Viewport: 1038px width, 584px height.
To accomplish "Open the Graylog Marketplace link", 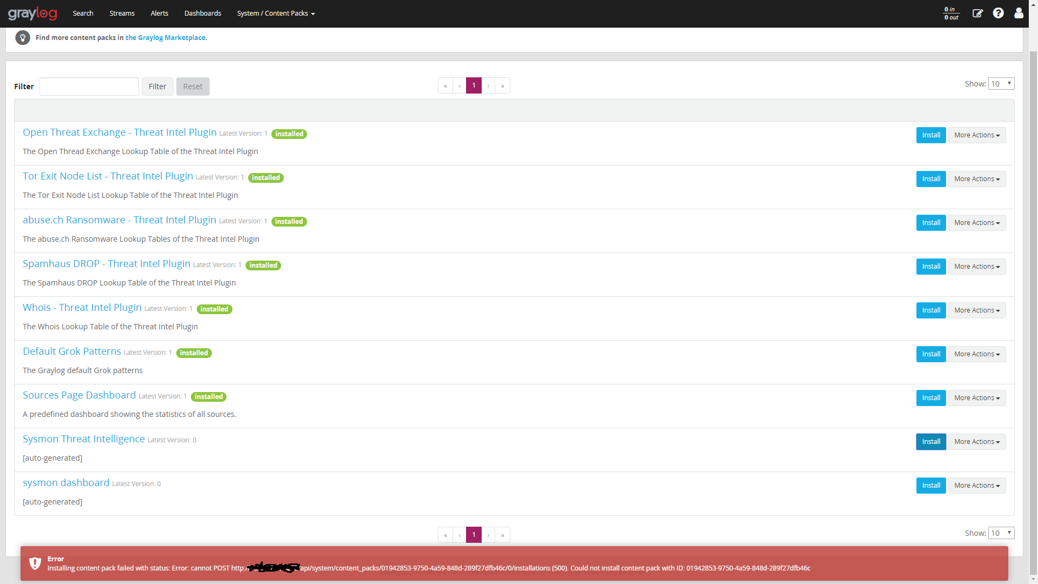I will [x=165, y=38].
